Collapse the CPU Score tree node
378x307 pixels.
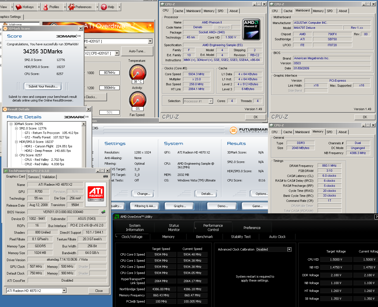(16, 155)
